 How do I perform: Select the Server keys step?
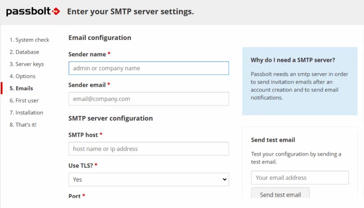(27, 64)
